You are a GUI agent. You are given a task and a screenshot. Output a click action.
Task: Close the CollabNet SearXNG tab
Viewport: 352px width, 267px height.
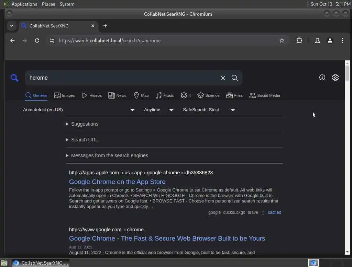[93, 26]
